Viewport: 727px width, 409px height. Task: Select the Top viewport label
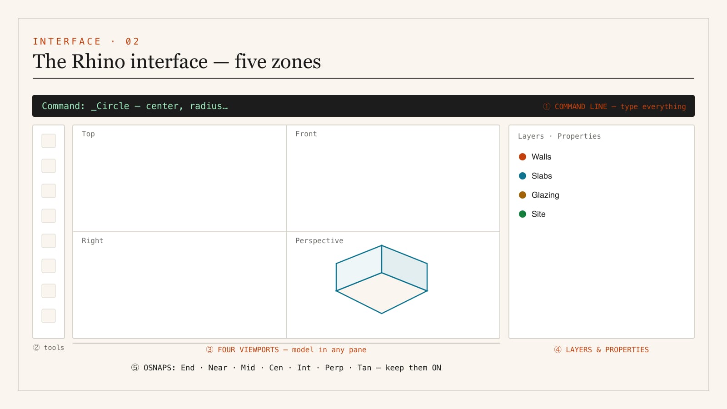tap(88, 134)
